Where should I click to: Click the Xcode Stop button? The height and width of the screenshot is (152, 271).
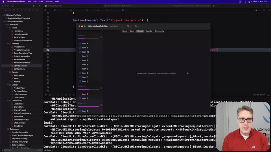tap(34, 6)
